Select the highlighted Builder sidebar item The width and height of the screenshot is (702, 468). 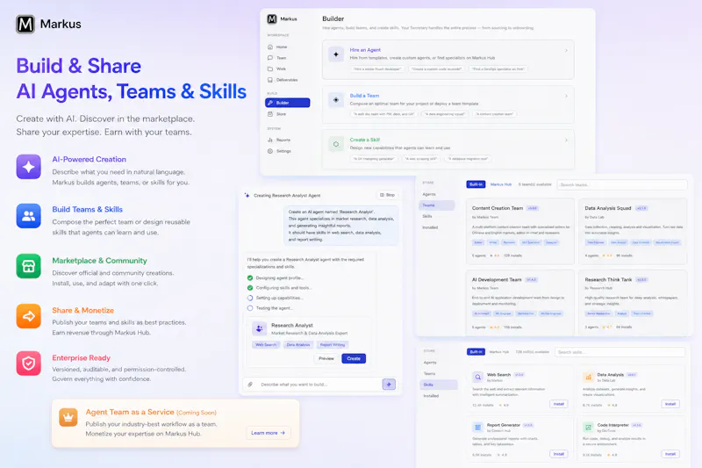[x=288, y=103]
